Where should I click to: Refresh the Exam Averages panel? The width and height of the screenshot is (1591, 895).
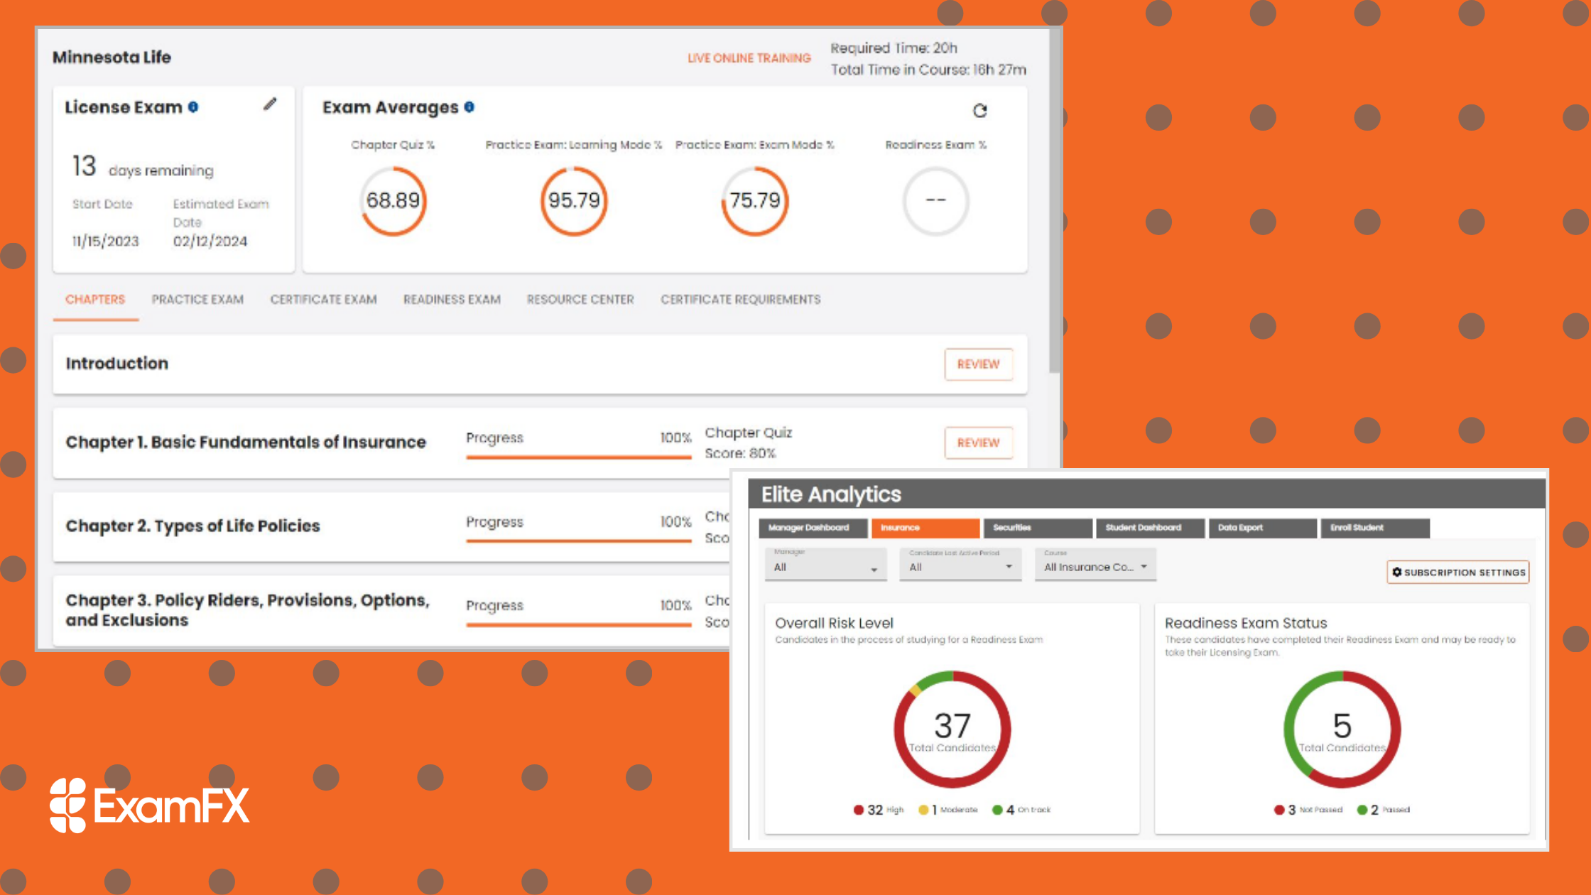point(981,111)
